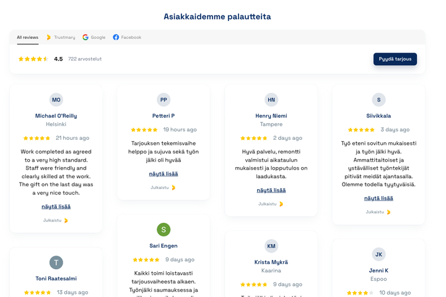446x297 pixels.
Task: Click the Facebook logo icon in tabs
Action: click(116, 37)
